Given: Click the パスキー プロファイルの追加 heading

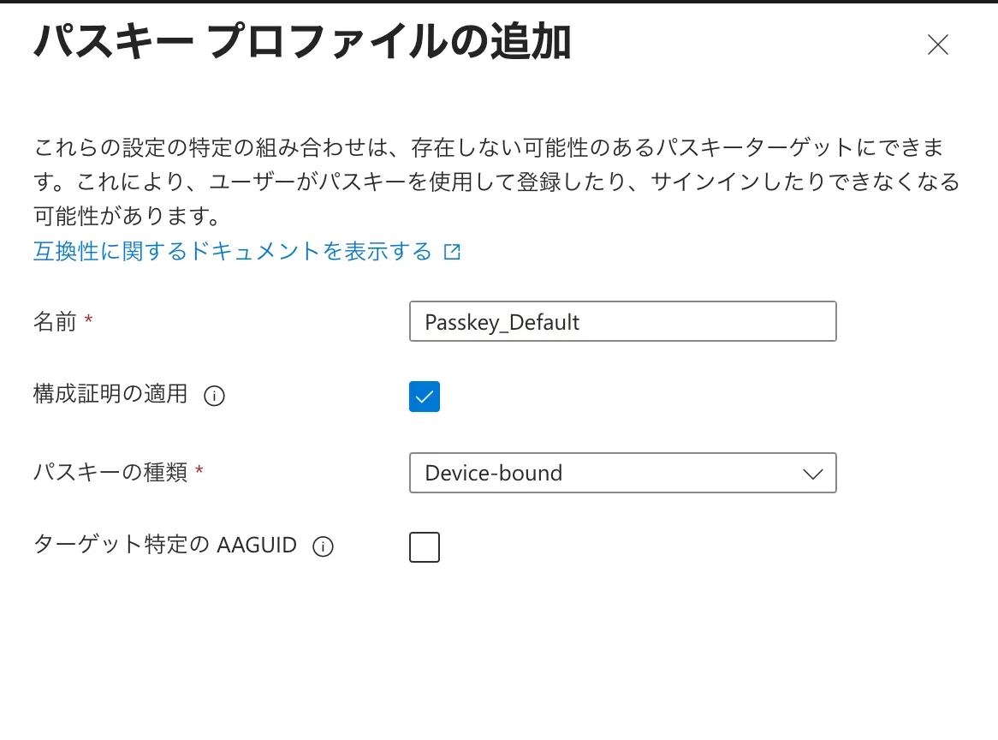Looking at the screenshot, I should click(x=302, y=41).
